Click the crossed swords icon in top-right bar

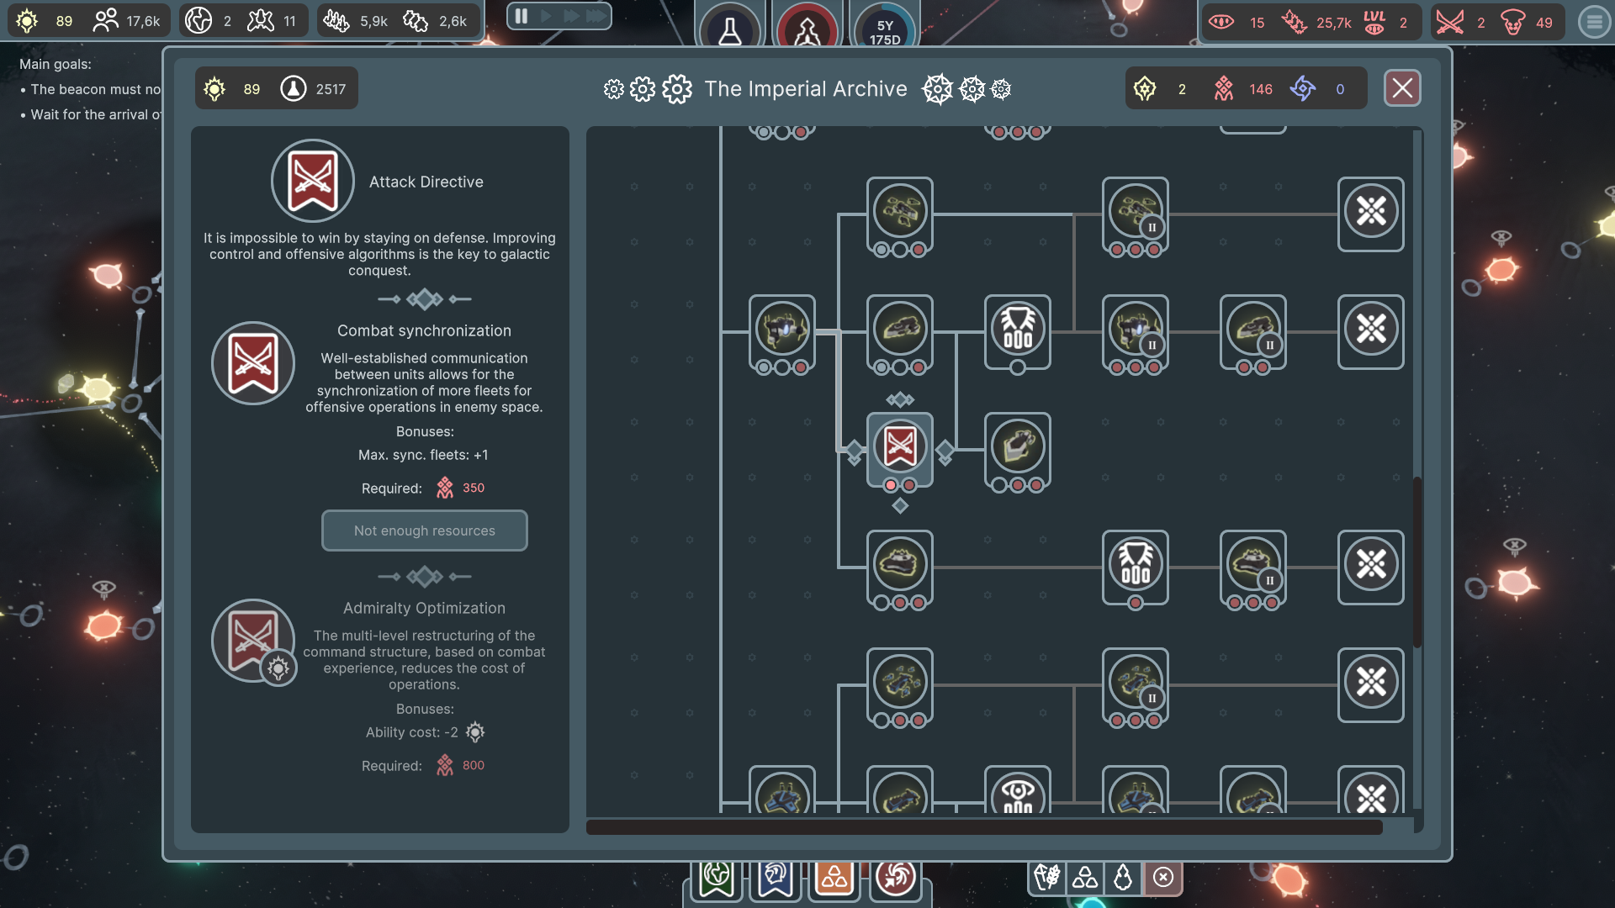[x=1450, y=22]
